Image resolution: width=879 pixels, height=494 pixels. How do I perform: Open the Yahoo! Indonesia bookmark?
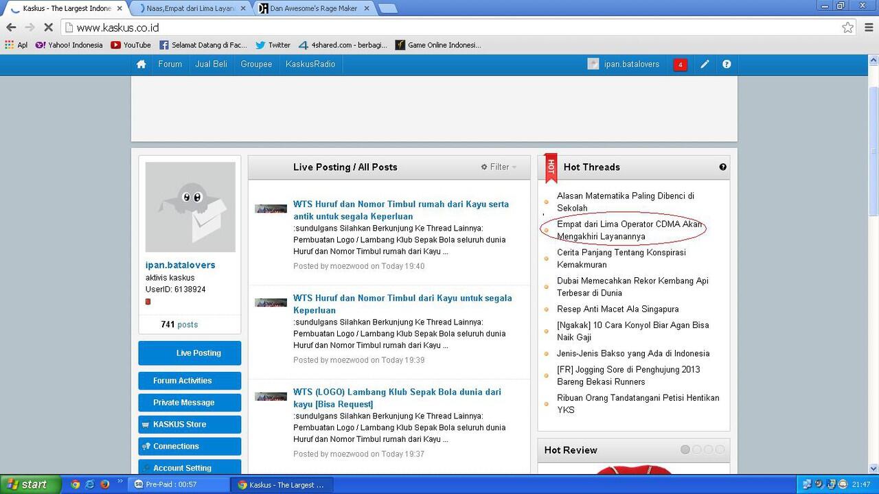(69, 45)
